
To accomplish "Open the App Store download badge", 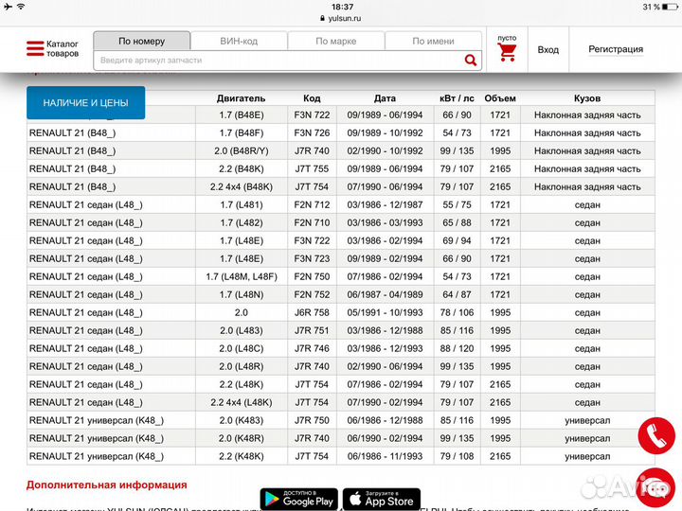I will (381, 498).
